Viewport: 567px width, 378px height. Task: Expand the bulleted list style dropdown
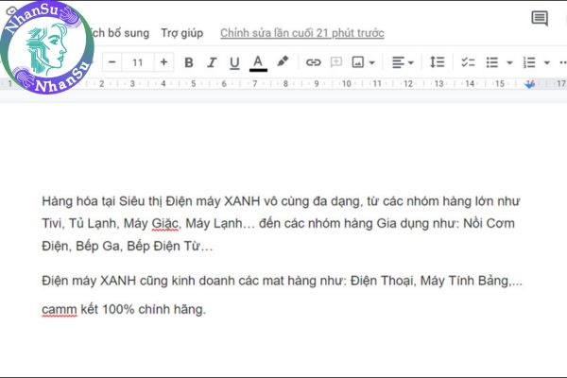point(509,63)
